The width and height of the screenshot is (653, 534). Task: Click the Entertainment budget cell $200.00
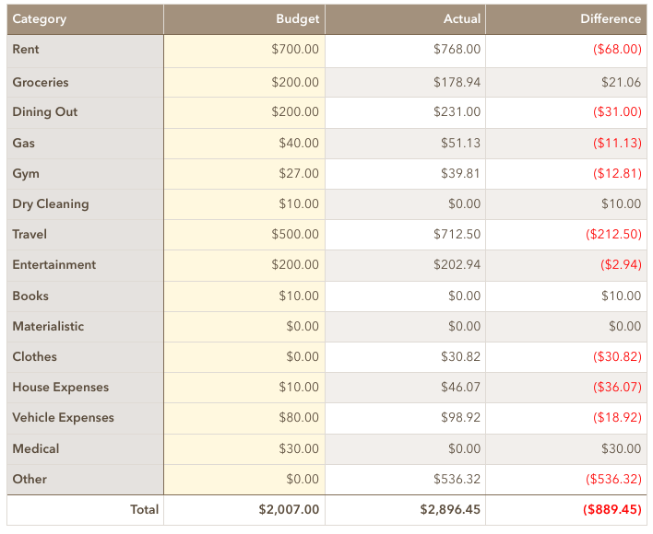coord(244,265)
